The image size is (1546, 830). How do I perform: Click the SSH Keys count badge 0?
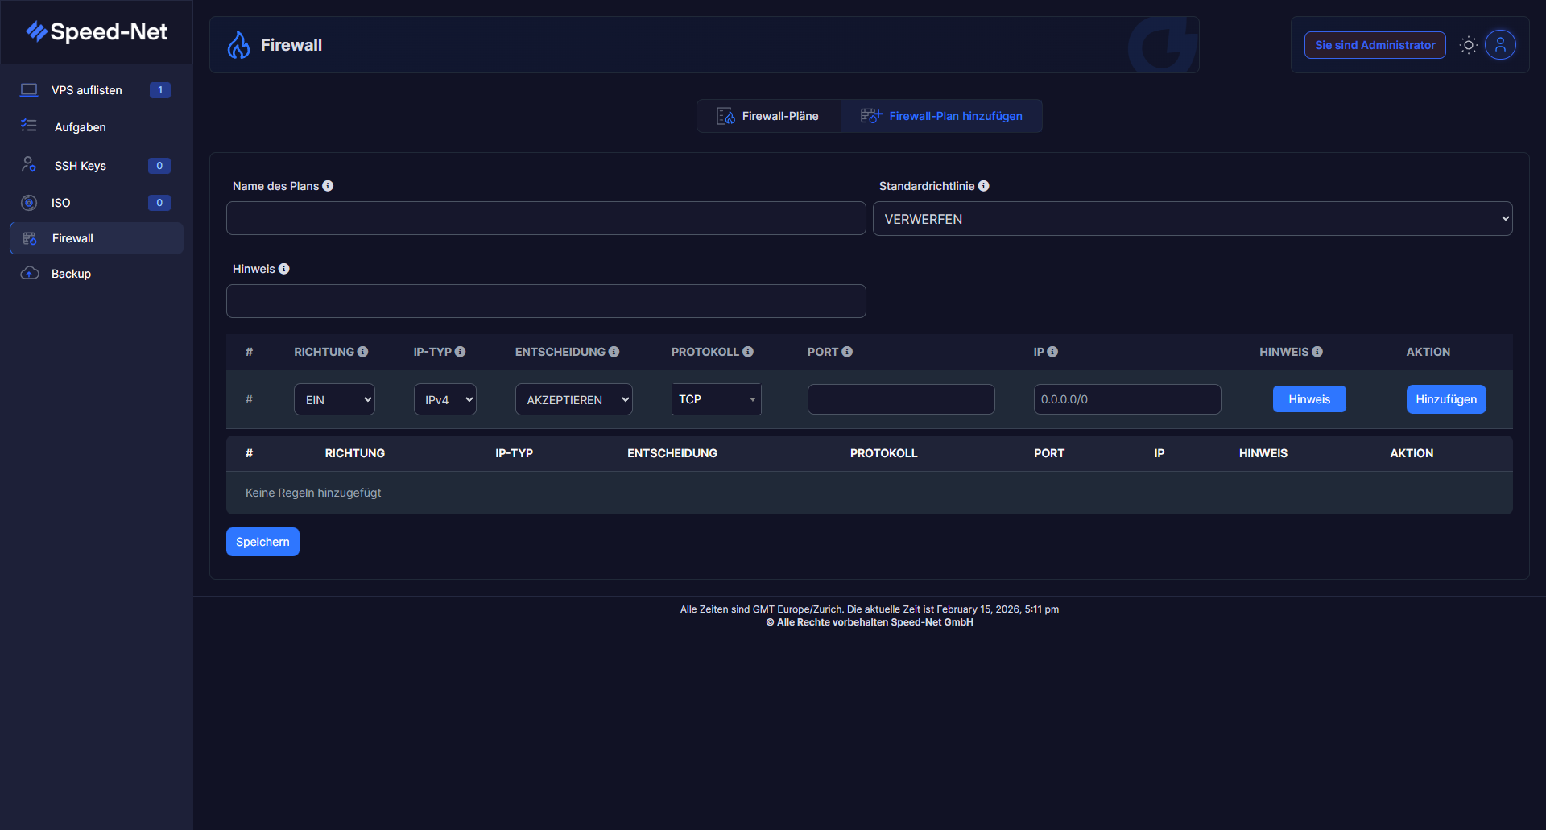[159, 166]
